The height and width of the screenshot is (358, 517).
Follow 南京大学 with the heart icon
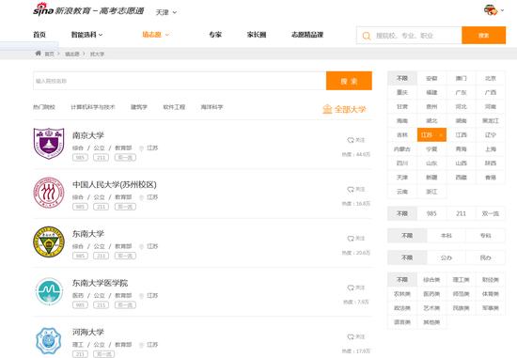(351, 140)
